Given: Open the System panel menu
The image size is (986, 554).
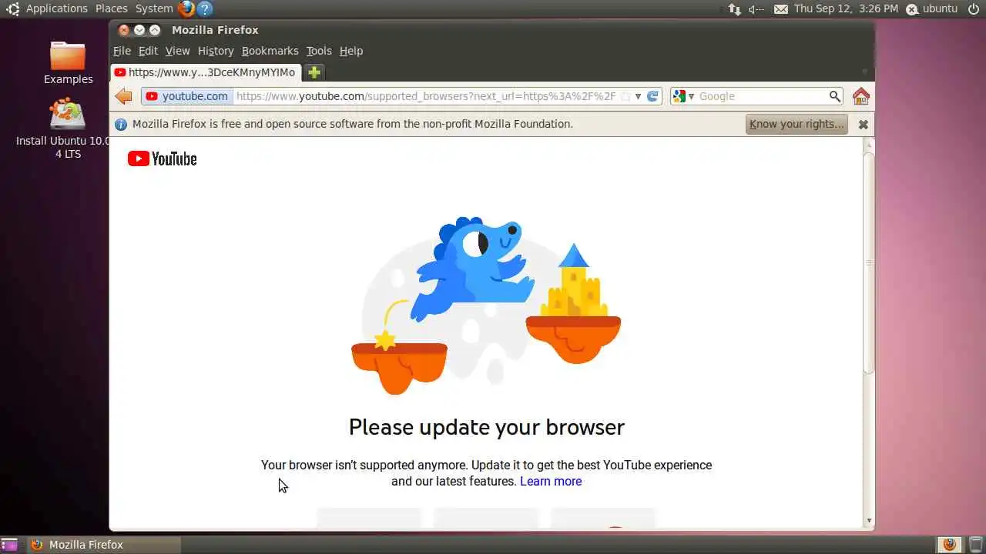Looking at the screenshot, I should [x=154, y=8].
